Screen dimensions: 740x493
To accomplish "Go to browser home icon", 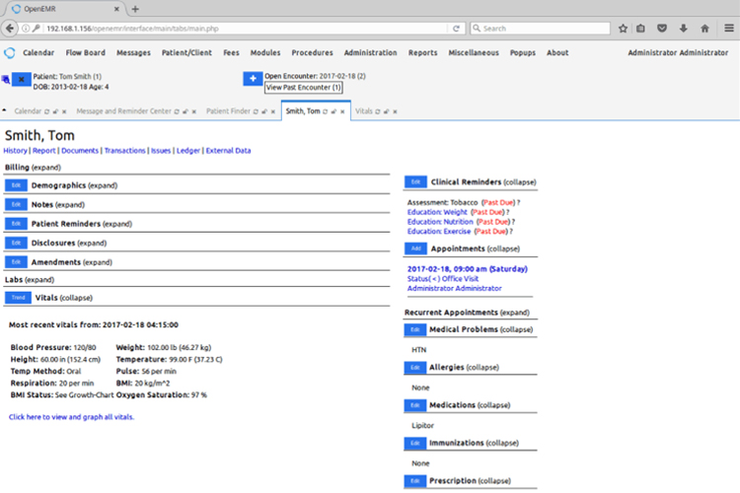I will tap(704, 29).
